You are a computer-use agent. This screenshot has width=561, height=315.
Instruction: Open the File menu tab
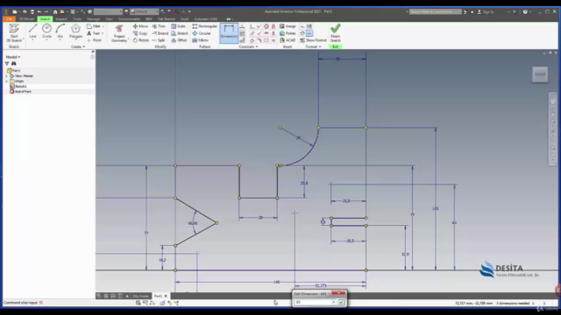coord(10,19)
